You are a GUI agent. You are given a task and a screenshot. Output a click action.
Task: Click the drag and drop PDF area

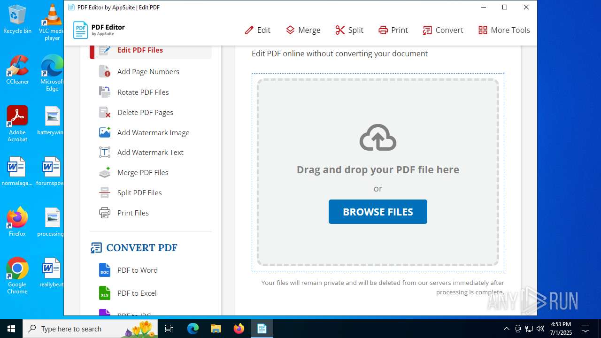coord(378,172)
